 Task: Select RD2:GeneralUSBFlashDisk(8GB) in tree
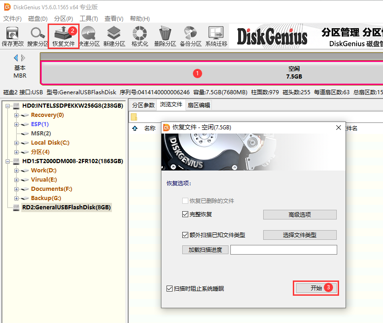(x=67, y=207)
